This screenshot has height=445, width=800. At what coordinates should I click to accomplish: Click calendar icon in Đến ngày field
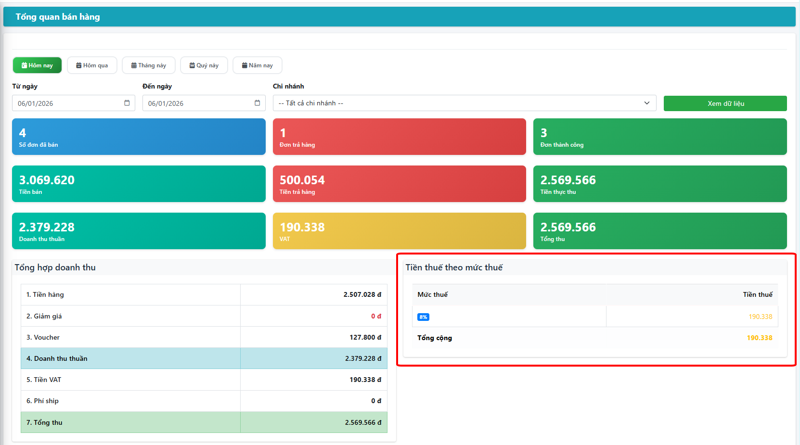pos(257,103)
